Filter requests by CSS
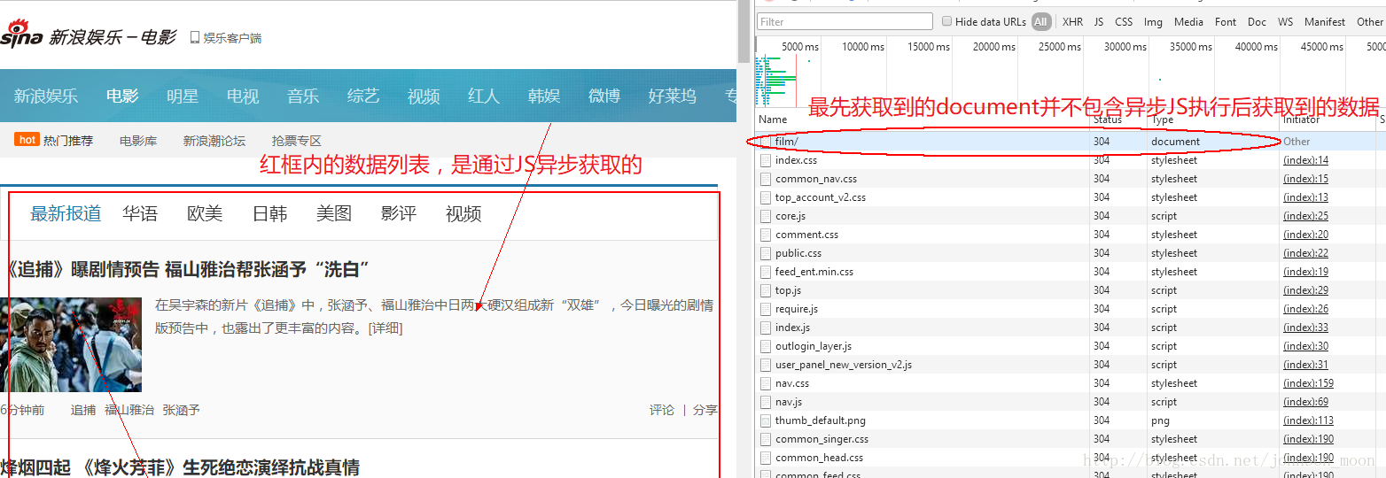The image size is (1386, 478). tap(1124, 21)
